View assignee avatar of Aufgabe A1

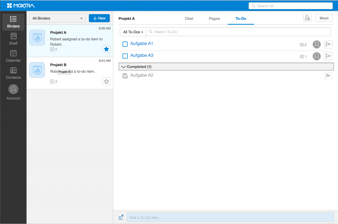click(317, 45)
